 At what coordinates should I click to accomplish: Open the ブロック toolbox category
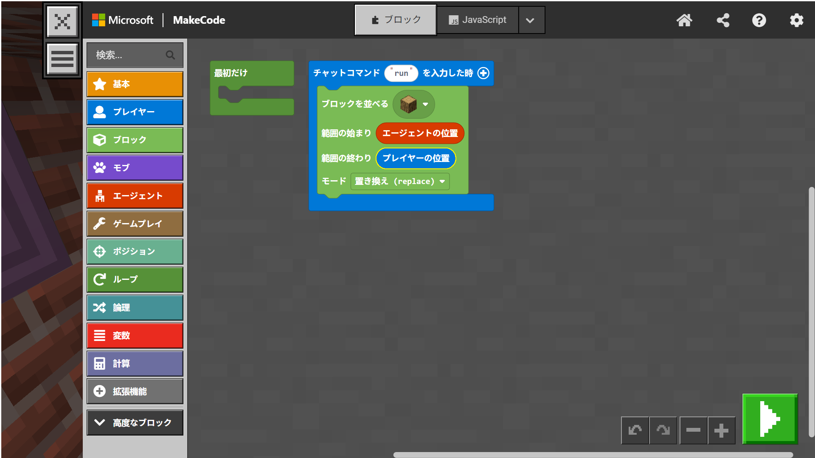(x=135, y=140)
